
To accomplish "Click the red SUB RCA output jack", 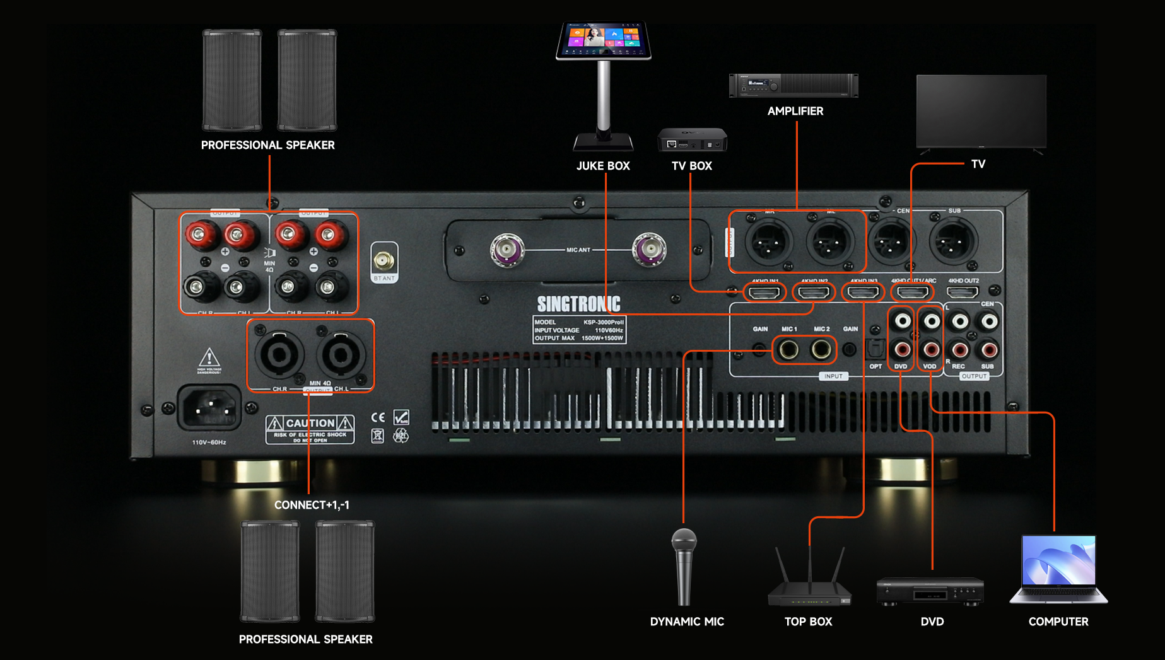I will click(989, 349).
